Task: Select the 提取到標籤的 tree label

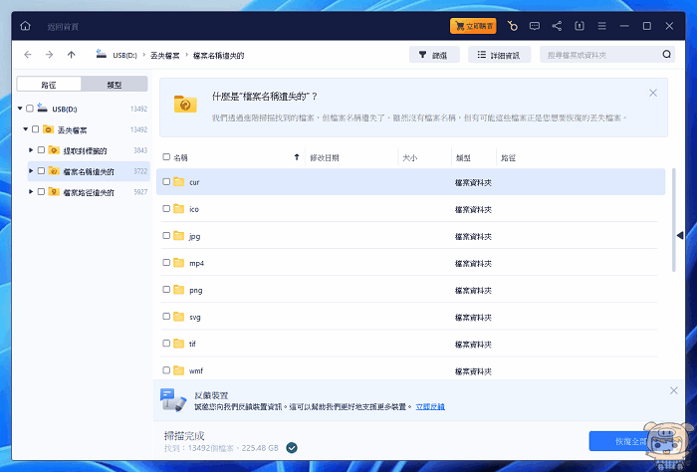Action: (85, 150)
